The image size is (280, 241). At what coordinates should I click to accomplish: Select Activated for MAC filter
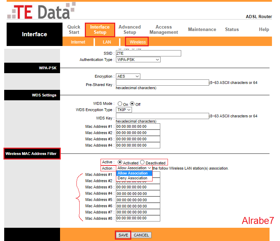click(120, 162)
